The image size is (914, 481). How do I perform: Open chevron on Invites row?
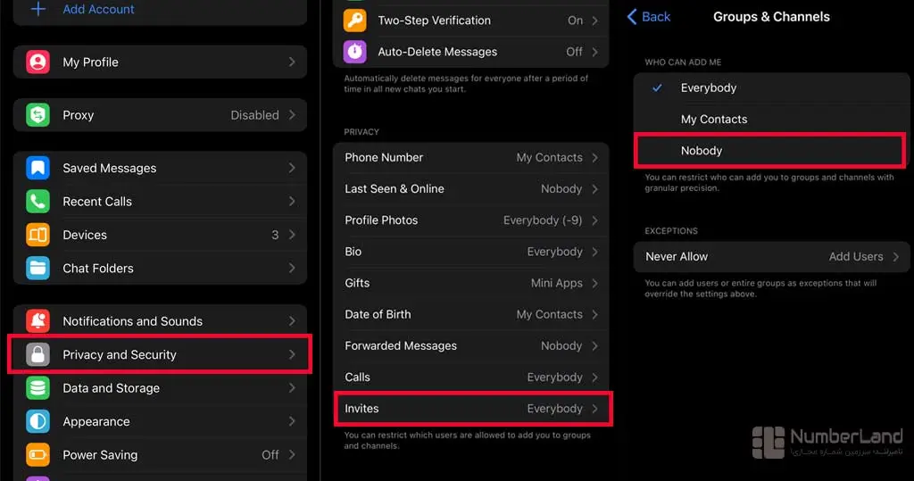pos(594,409)
